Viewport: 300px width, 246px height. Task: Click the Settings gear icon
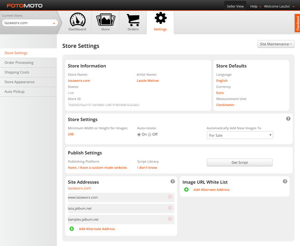click(161, 18)
